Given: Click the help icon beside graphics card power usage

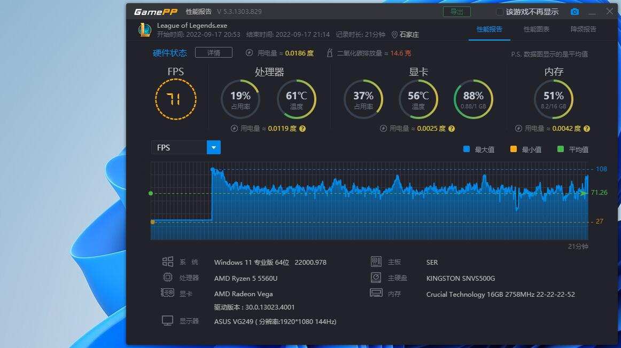Looking at the screenshot, I should coord(452,129).
